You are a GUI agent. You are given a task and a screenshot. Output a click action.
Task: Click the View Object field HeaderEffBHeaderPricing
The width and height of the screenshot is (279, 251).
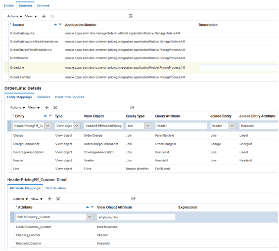coord(104,126)
